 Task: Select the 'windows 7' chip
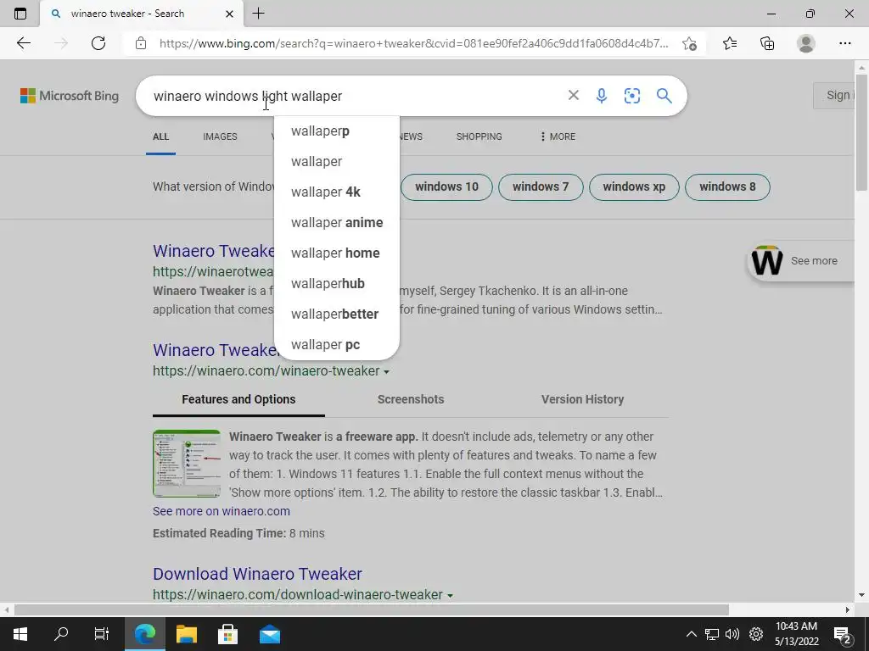541,186
